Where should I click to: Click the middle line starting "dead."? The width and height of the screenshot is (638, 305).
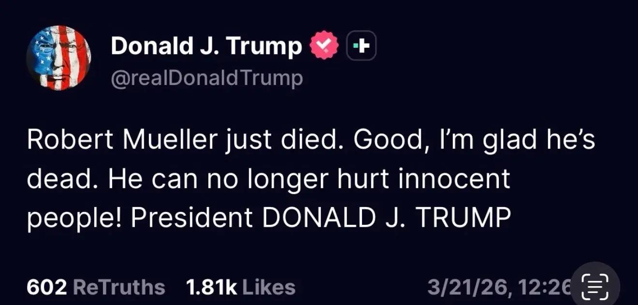[268, 180]
